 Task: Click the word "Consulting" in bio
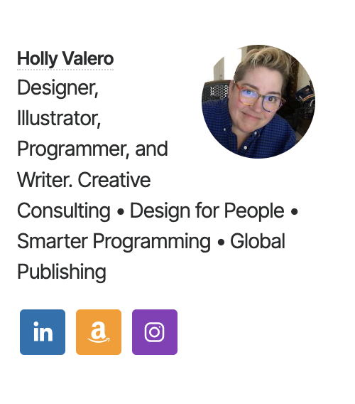[x=64, y=211]
